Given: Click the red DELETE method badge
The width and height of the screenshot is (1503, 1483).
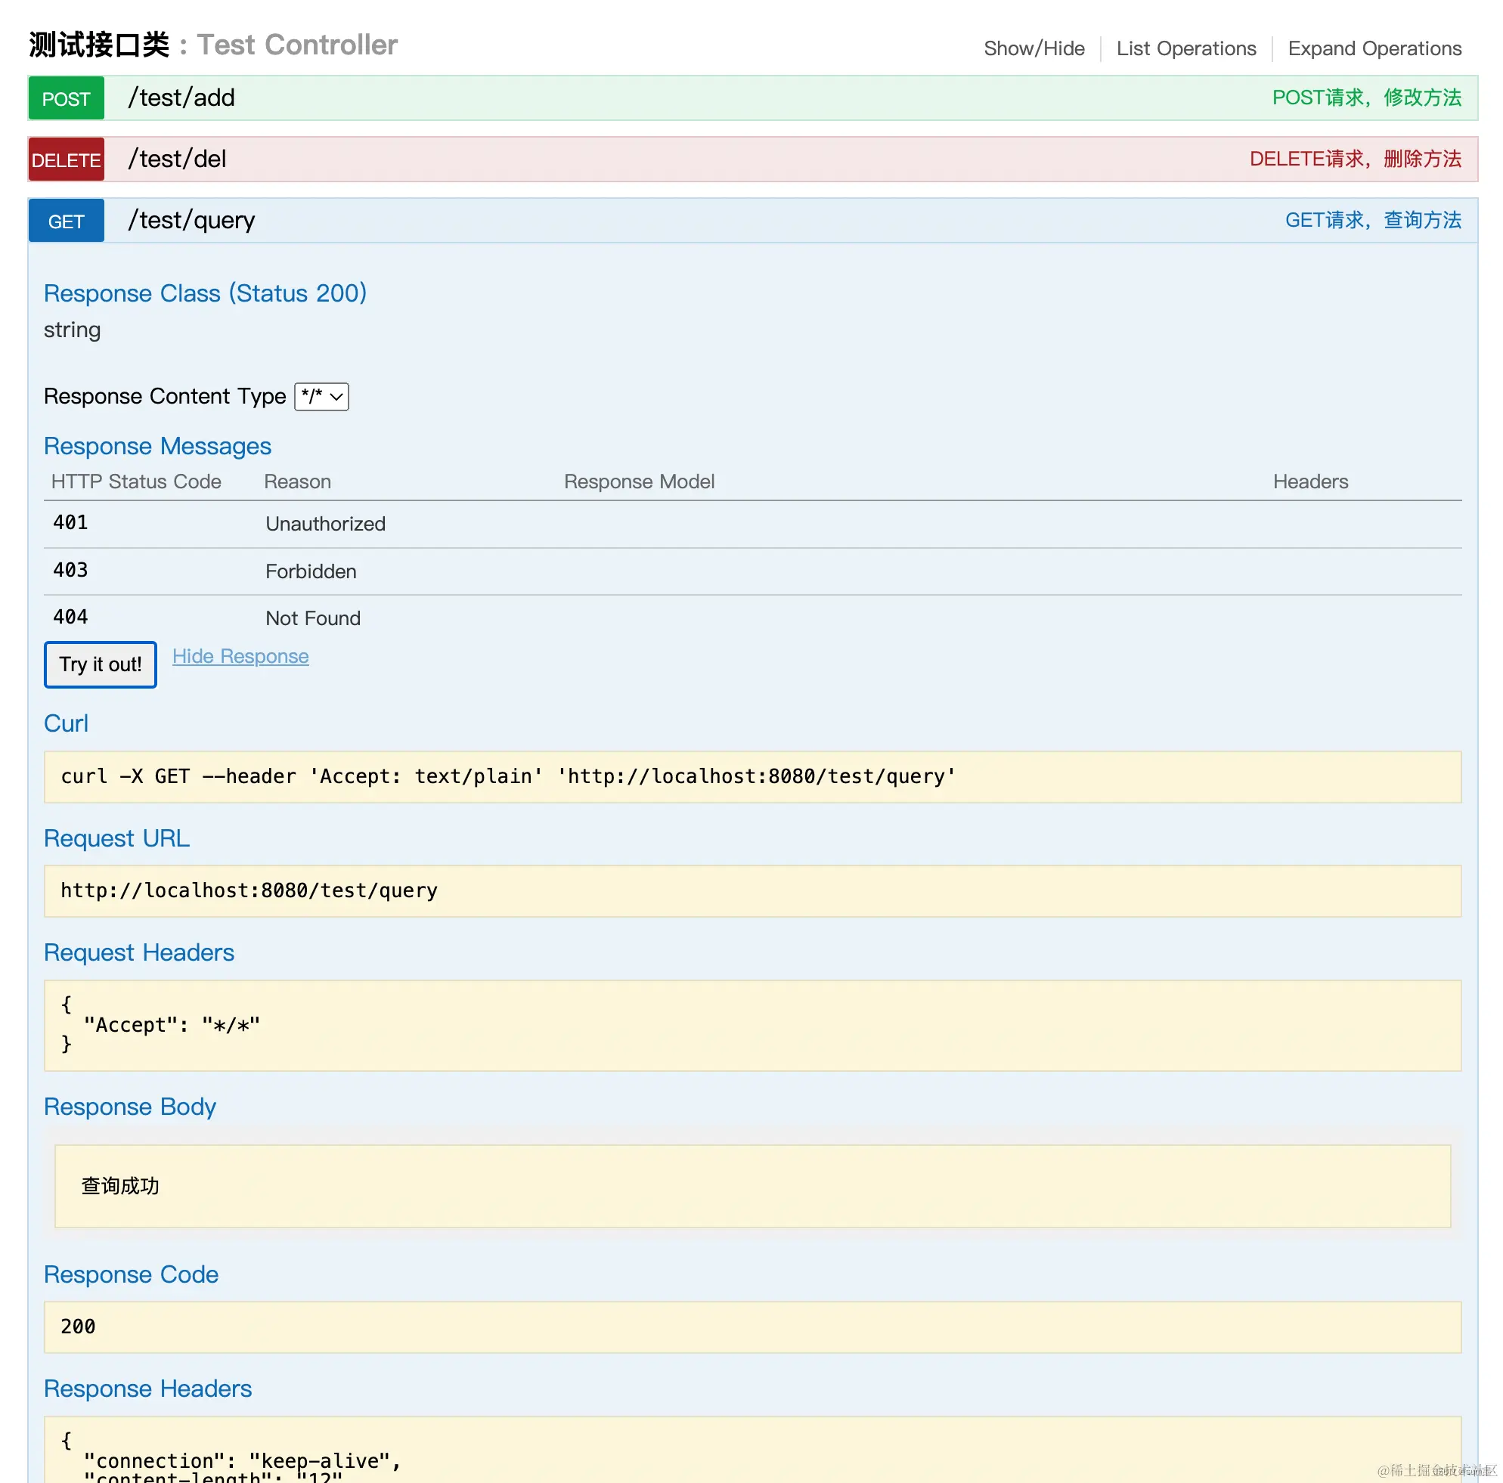Looking at the screenshot, I should [x=66, y=160].
